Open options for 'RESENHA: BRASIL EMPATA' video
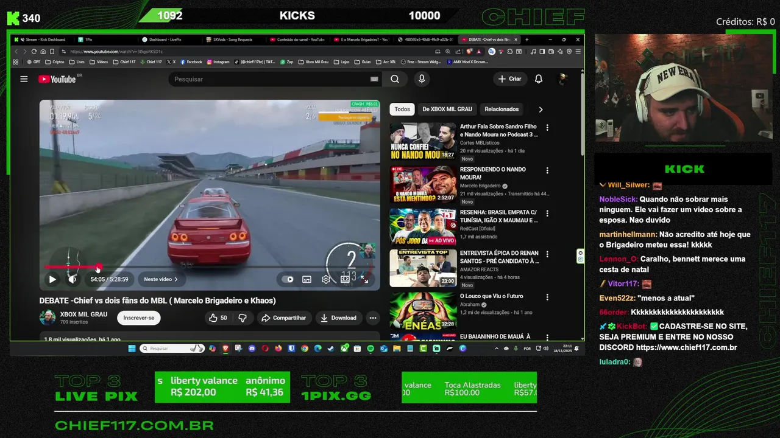The width and height of the screenshot is (780, 438). (x=547, y=213)
